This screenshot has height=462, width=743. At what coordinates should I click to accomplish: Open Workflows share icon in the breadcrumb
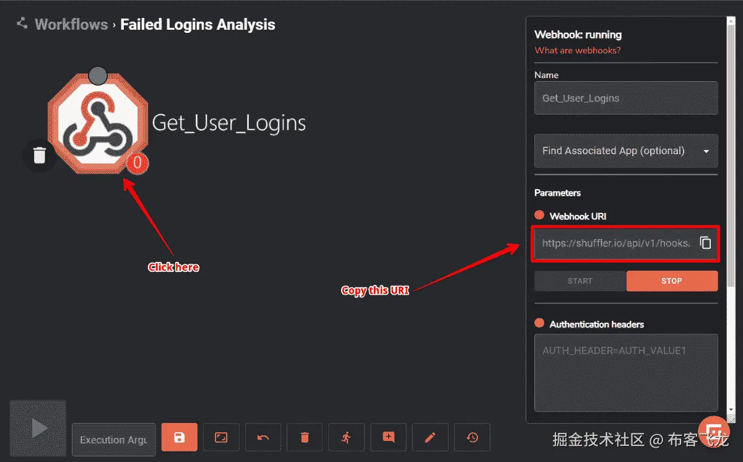click(x=22, y=24)
